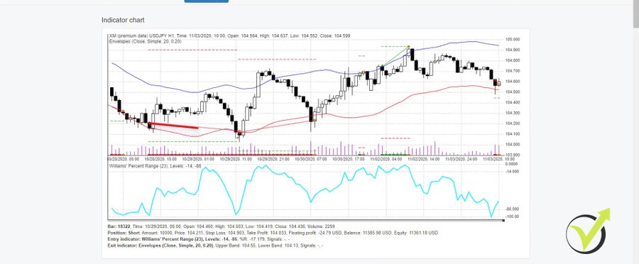Click the "10/28/2020, 15:00" time axis label
The image size is (639, 264).
(160, 159)
